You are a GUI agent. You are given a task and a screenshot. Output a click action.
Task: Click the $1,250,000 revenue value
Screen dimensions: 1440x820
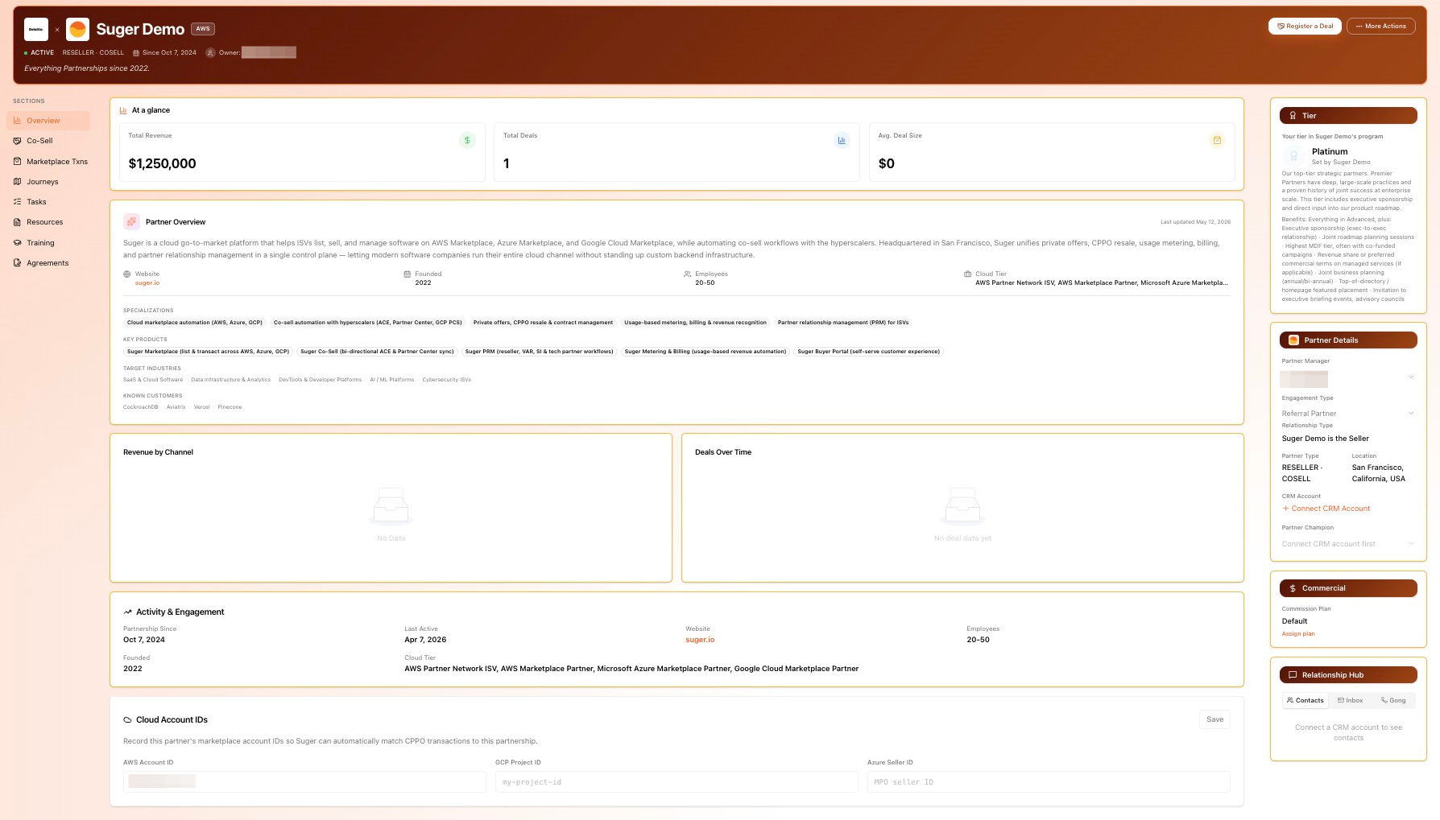pos(162,163)
